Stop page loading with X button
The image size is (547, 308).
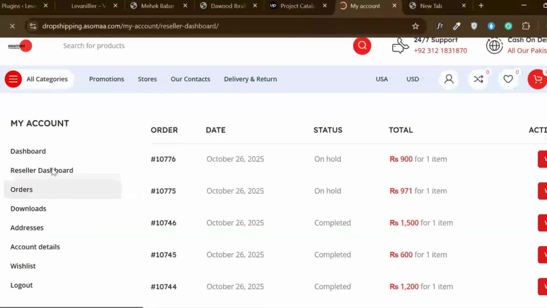12,26
